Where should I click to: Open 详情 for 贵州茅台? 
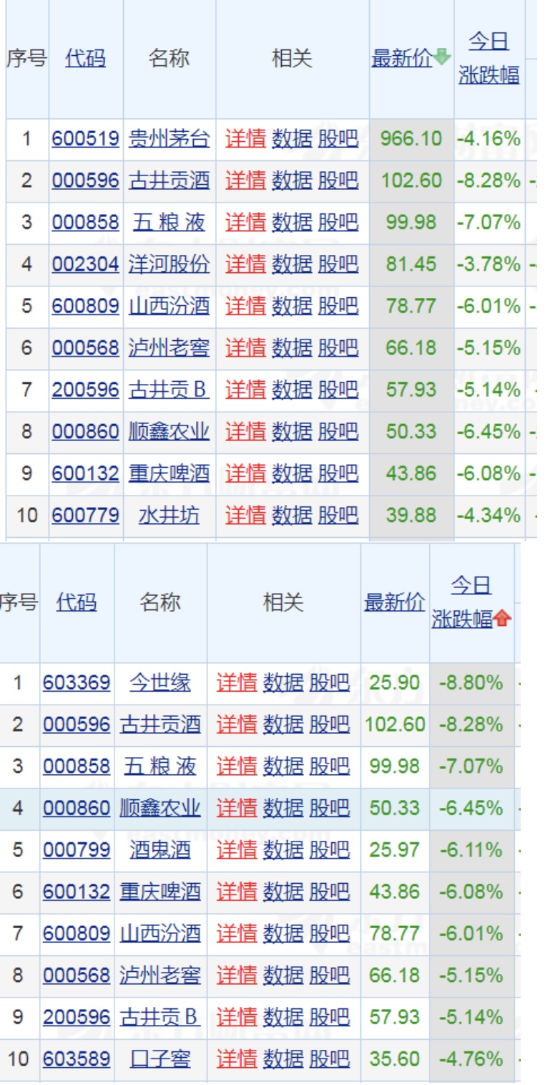(246, 138)
